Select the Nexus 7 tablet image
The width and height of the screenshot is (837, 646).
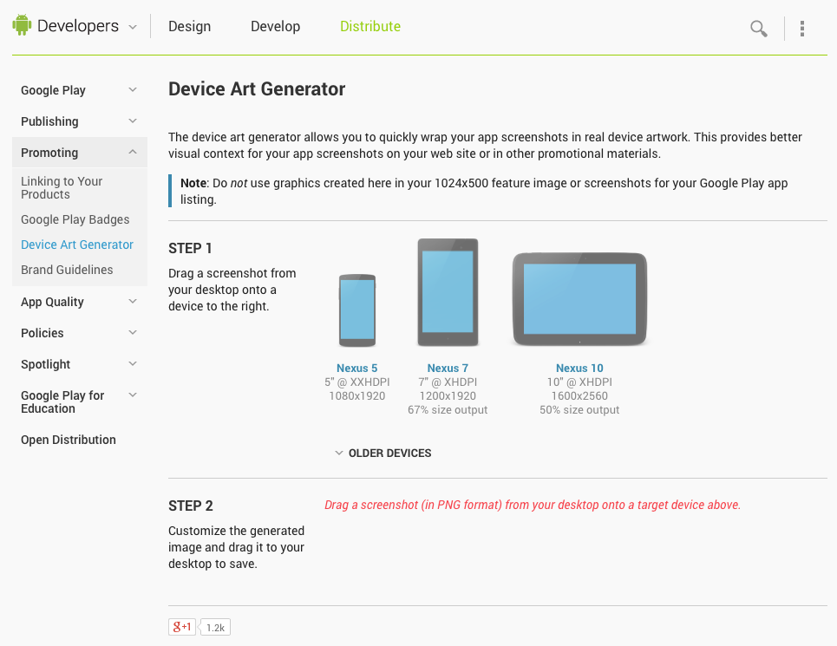coord(448,292)
